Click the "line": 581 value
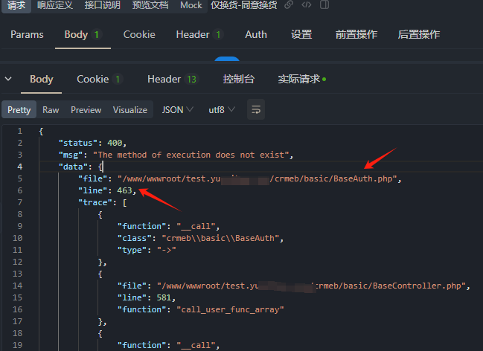Viewport: 483px width, 351px height. (164, 297)
